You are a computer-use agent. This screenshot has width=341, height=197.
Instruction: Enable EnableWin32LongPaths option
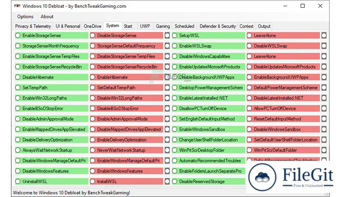point(52,98)
